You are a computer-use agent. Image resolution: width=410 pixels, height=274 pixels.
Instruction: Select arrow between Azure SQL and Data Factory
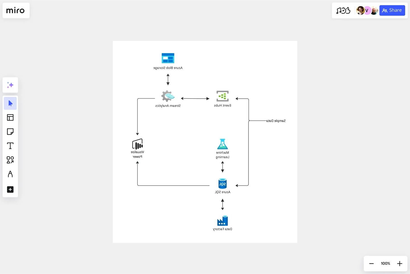pos(223,204)
